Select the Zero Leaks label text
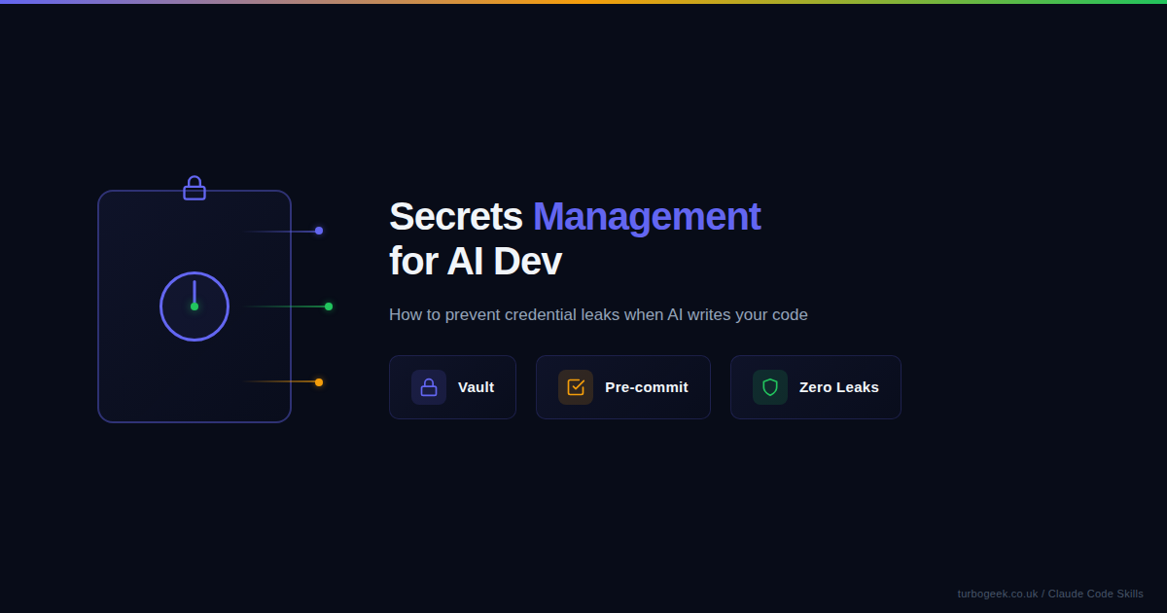This screenshot has height=613, width=1167. point(838,387)
